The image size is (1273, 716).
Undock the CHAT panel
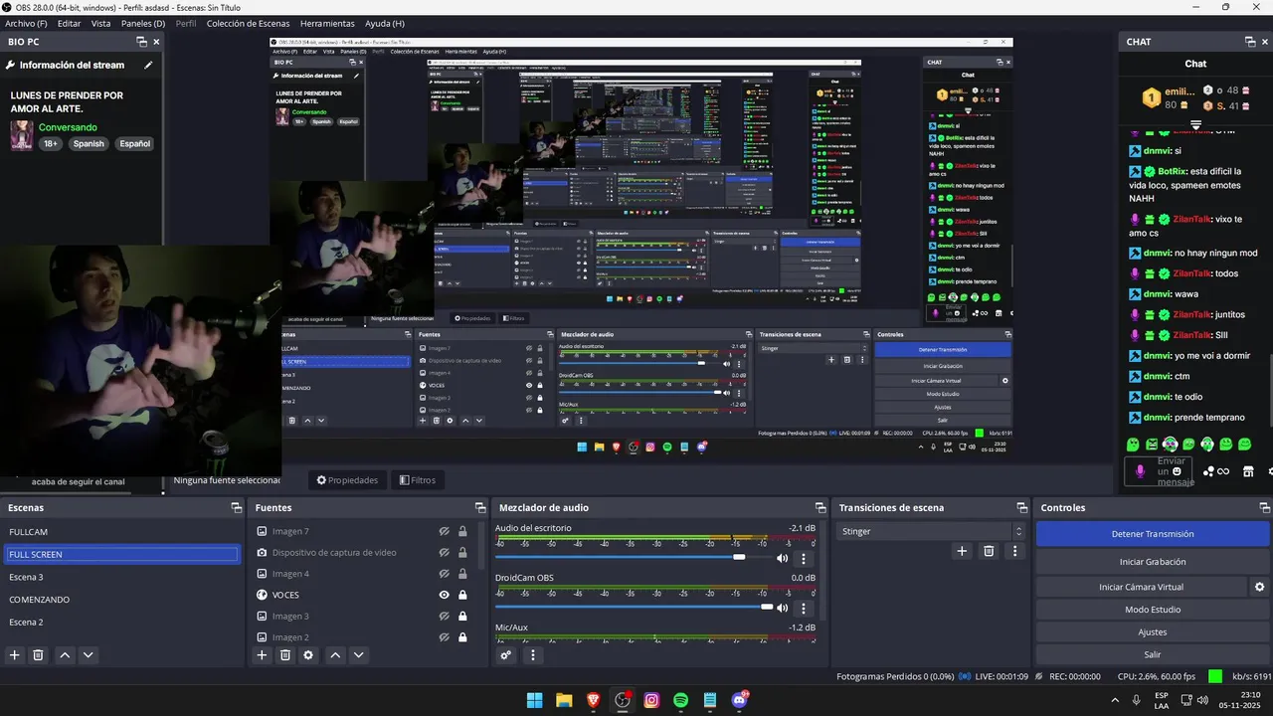[1250, 42]
